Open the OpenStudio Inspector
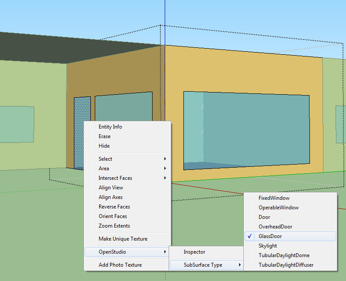The image size is (346, 281). (x=194, y=252)
